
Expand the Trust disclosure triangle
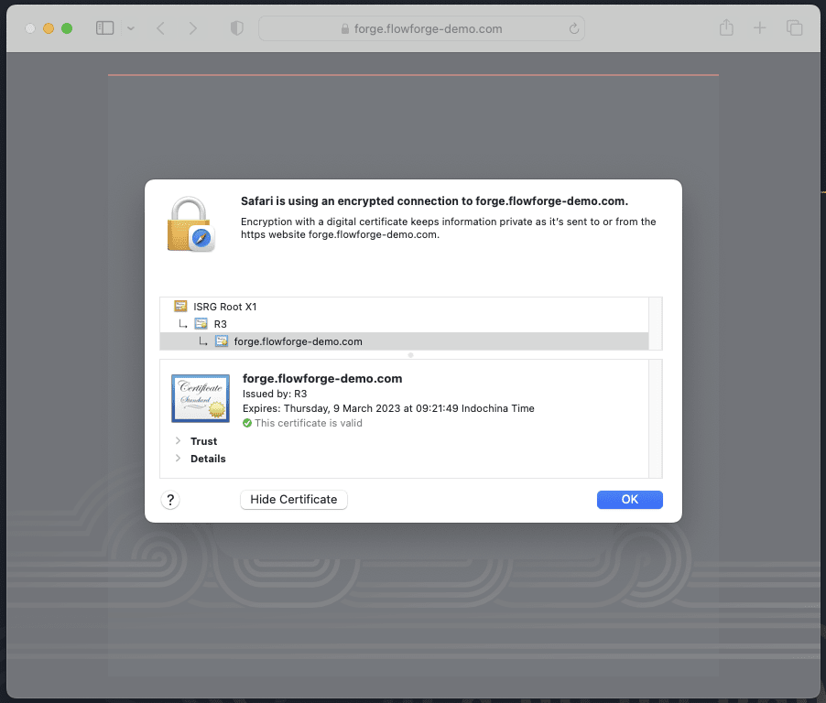click(x=179, y=440)
